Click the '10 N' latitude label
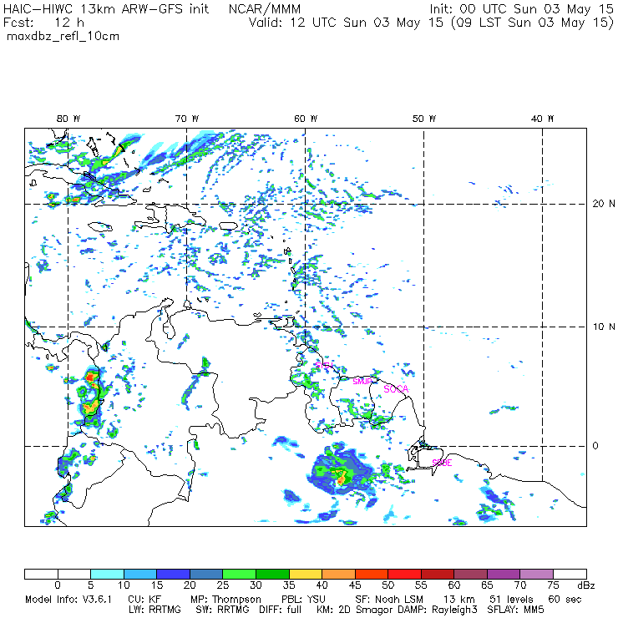618x618 pixels. tap(604, 327)
